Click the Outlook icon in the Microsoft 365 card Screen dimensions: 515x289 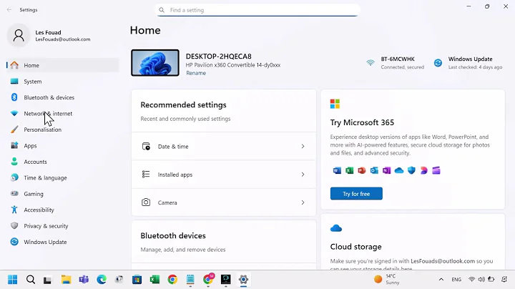374,170
